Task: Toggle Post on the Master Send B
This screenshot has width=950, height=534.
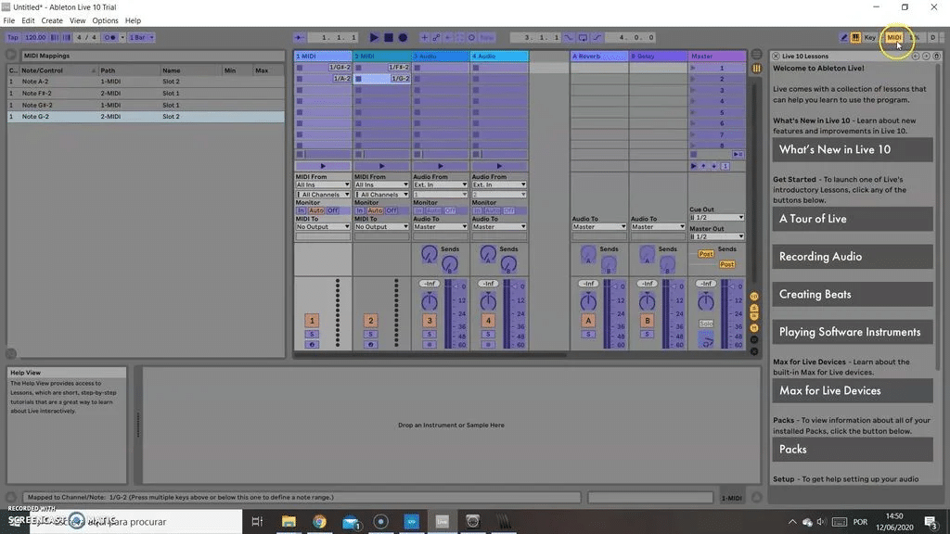Action: [x=727, y=264]
